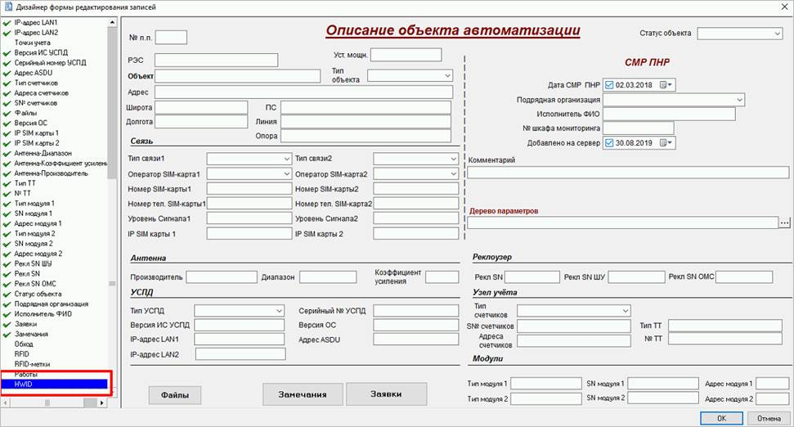Click the vertical scrollbar of field list

112,208
